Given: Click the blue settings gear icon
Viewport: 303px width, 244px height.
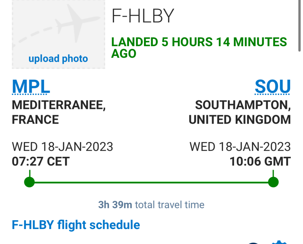Looking at the screenshot, I should coord(279,242).
